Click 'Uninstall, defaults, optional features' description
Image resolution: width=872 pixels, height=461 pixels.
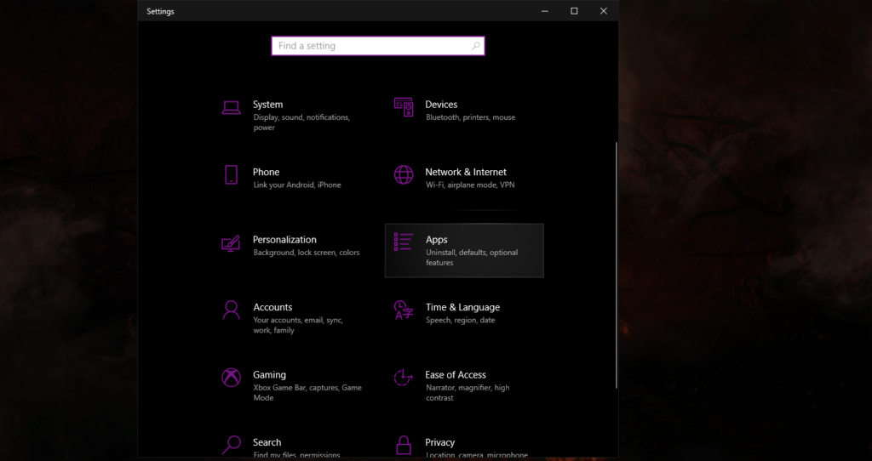coord(472,258)
